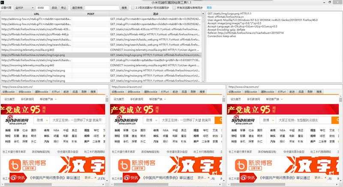Click 搜索 in the first browser pane toolbar
Image resolution: width=343 pixels, height=187 pixels.
(x=93, y=92)
